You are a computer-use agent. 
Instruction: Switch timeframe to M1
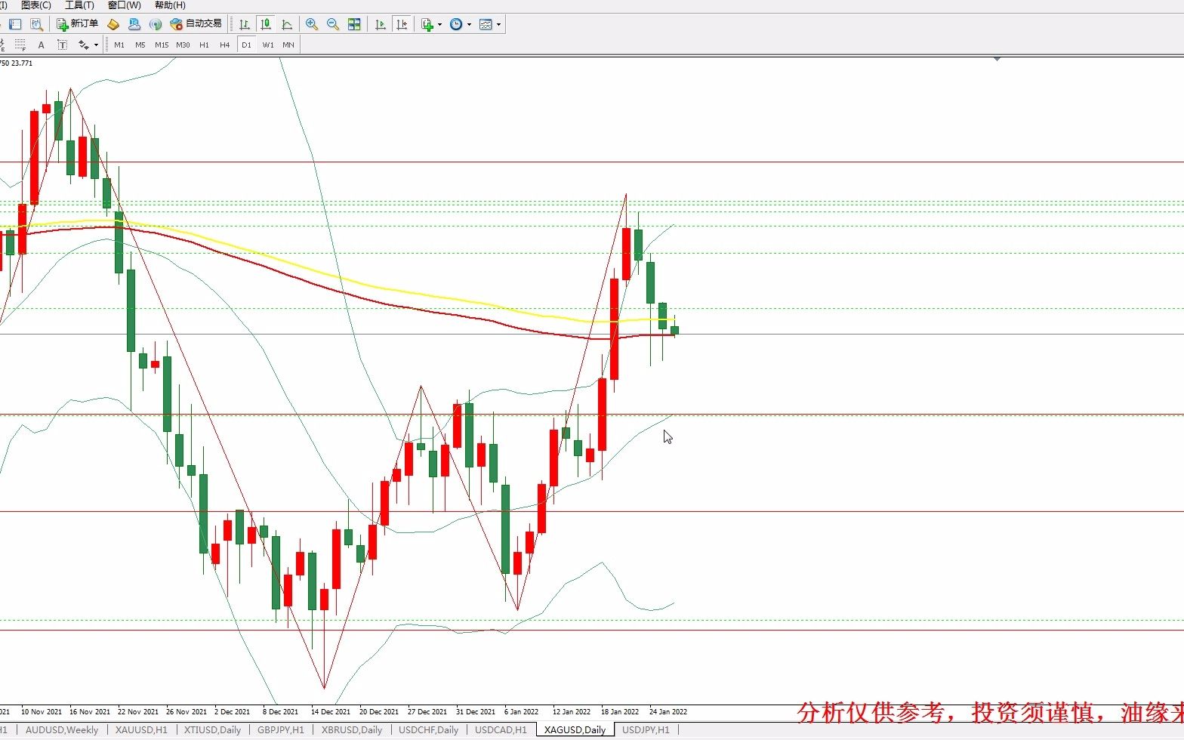[119, 45]
